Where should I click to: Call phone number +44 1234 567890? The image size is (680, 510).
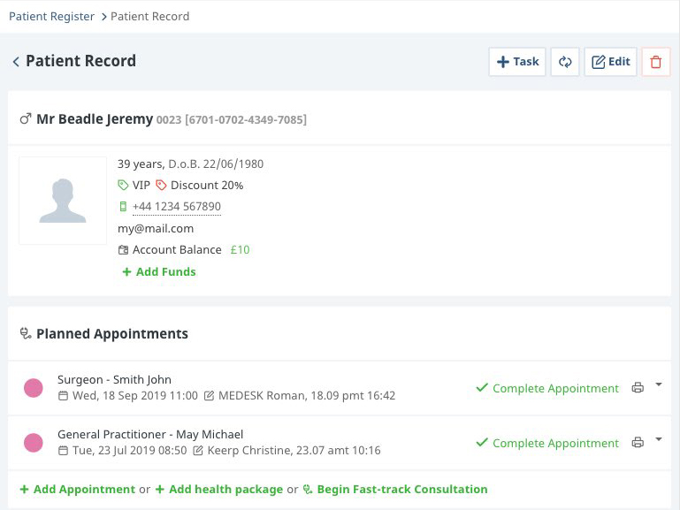177,207
